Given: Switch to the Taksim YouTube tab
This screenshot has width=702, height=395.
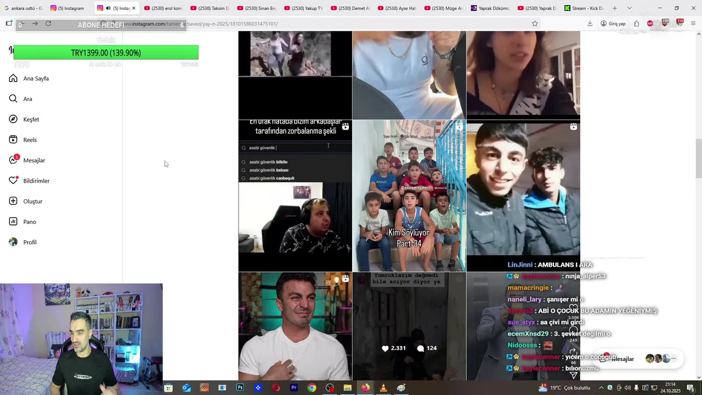Looking at the screenshot, I should point(210,8).
